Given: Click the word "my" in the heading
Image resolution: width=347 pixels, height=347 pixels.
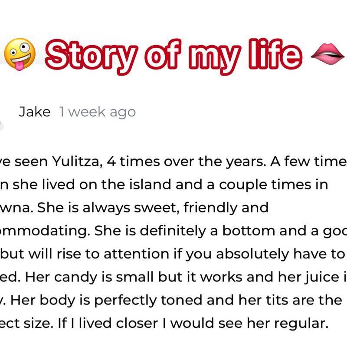Looking at the screenshot, I should [x=217, y=54].
